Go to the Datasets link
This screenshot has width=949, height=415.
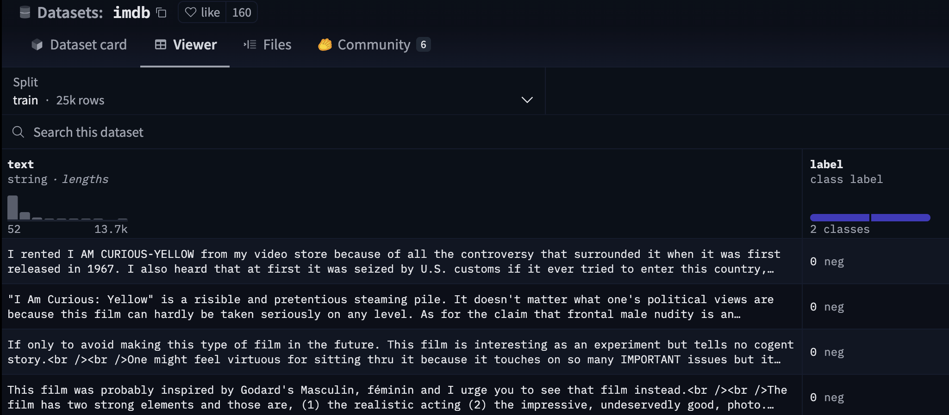[70, 12]
